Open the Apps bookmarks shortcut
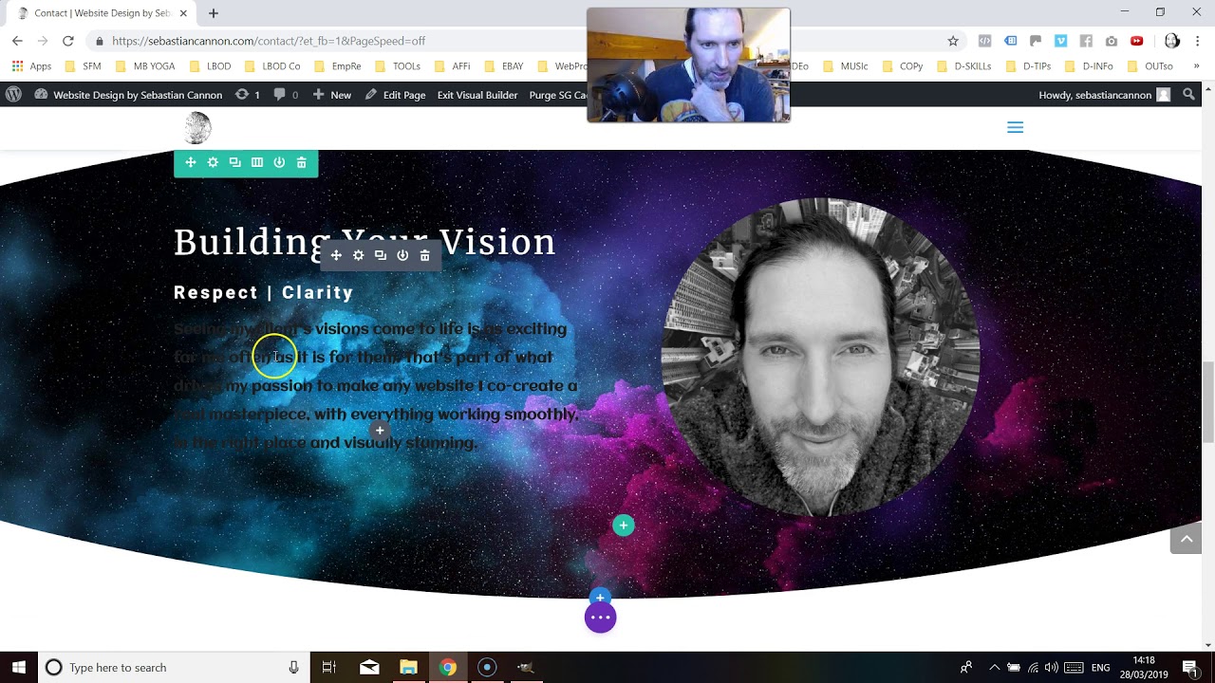 (31, 66)
